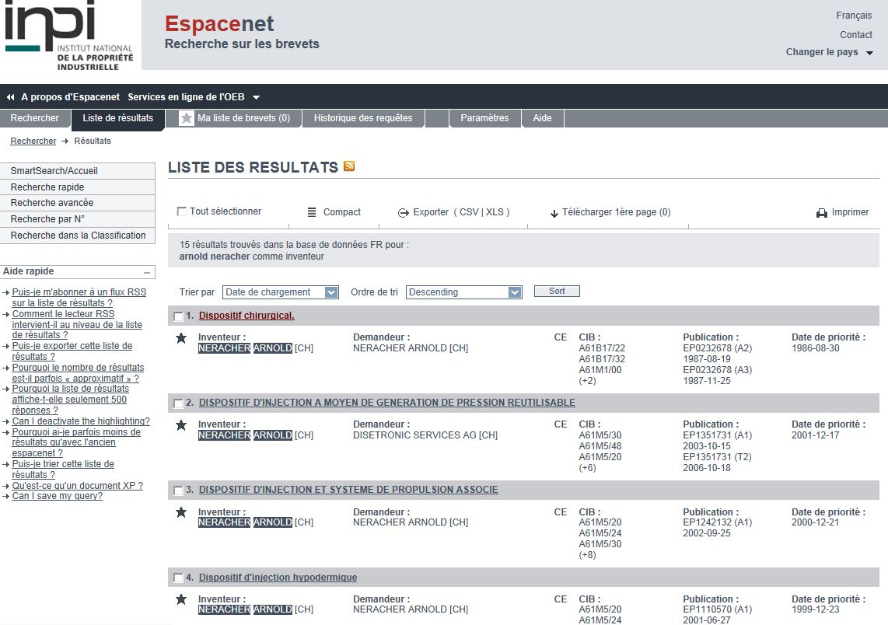Check the Tout sélectionner checkbox
Viewport: 888px width, 625px height.
182,211
